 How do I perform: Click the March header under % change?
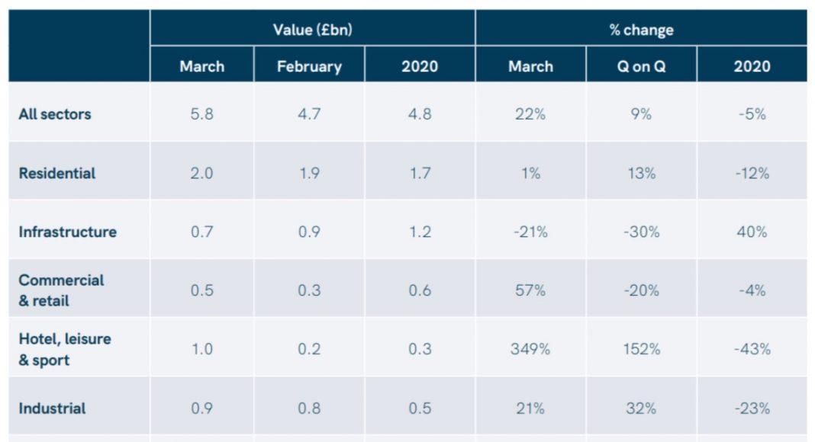click(530, 66)
